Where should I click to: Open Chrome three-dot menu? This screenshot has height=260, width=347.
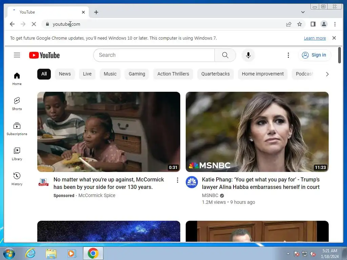tap(335, 24)
